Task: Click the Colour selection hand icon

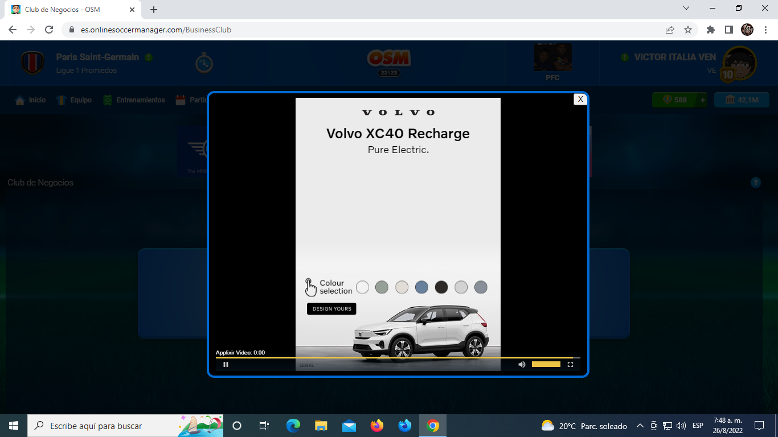Action: (310, 287)
